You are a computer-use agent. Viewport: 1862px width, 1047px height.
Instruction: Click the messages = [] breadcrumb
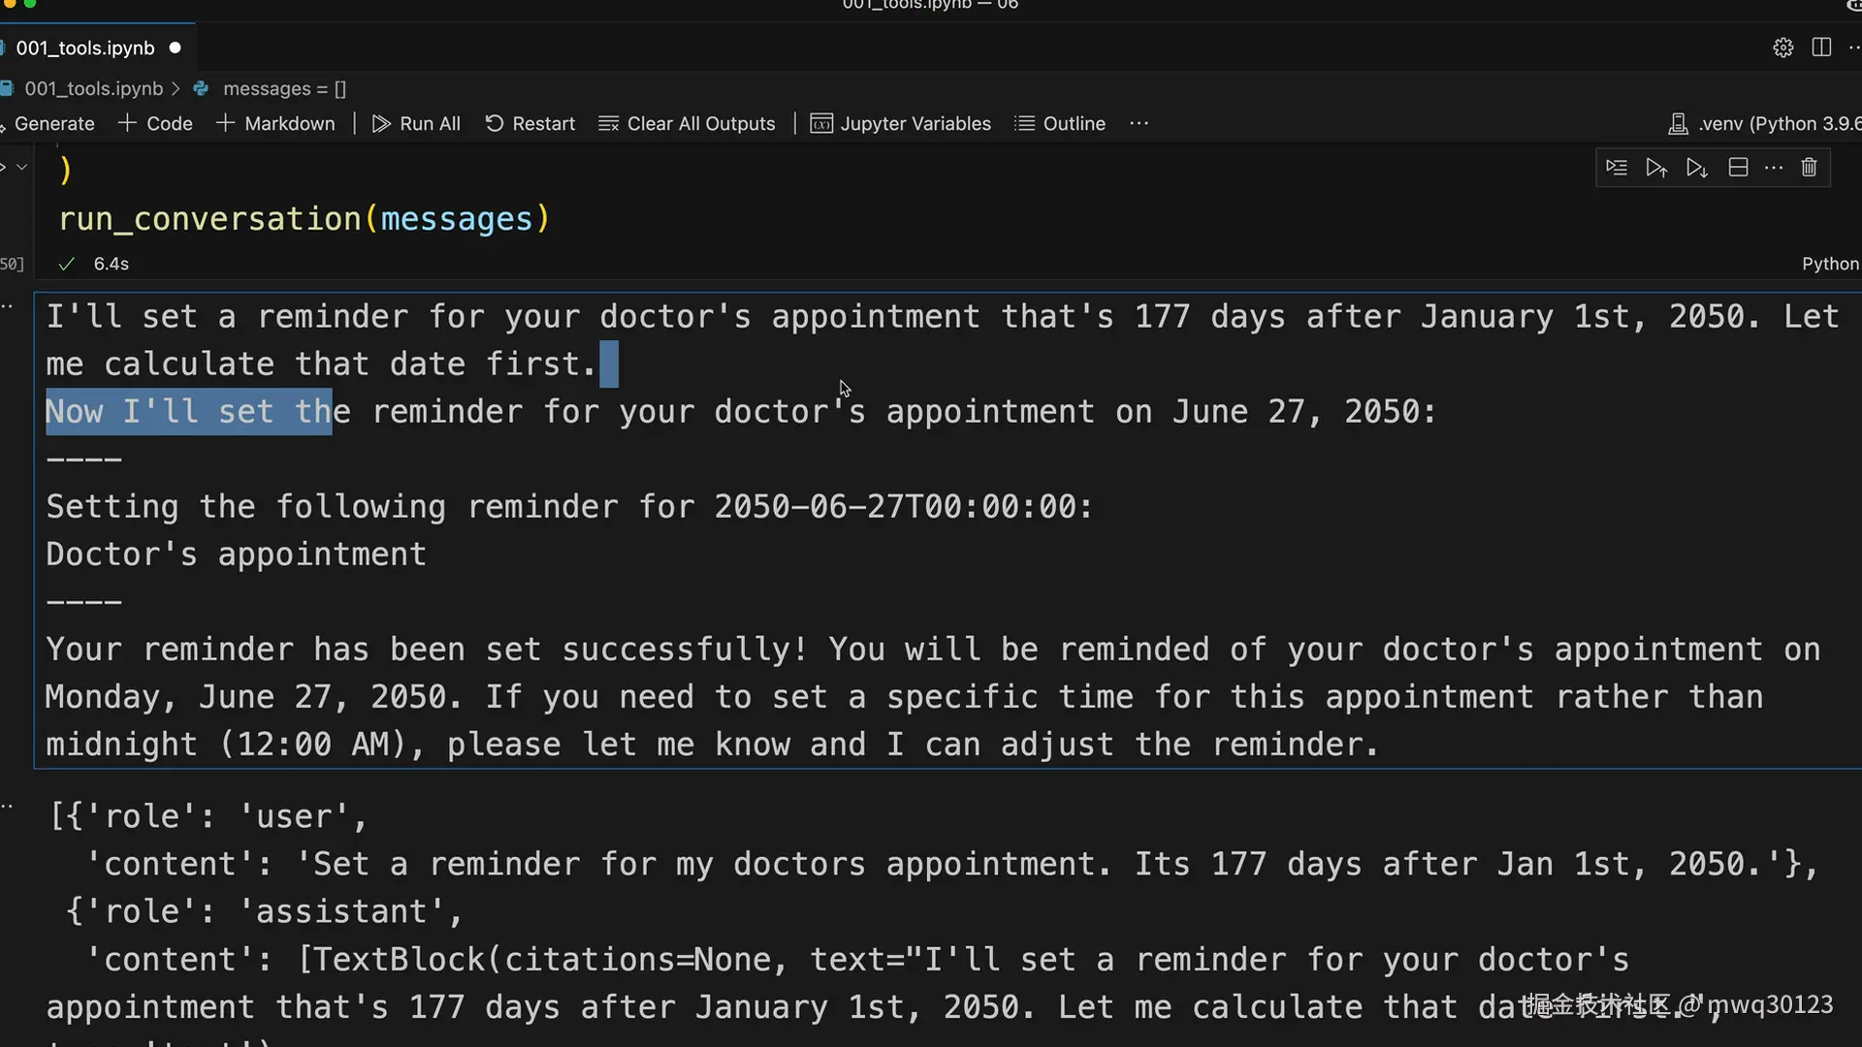pyautogui.click(x=283, y=88)
